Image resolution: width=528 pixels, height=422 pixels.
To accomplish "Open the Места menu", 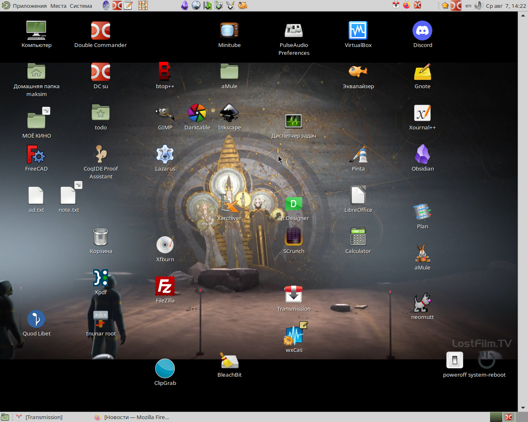I will click(58, 6).
